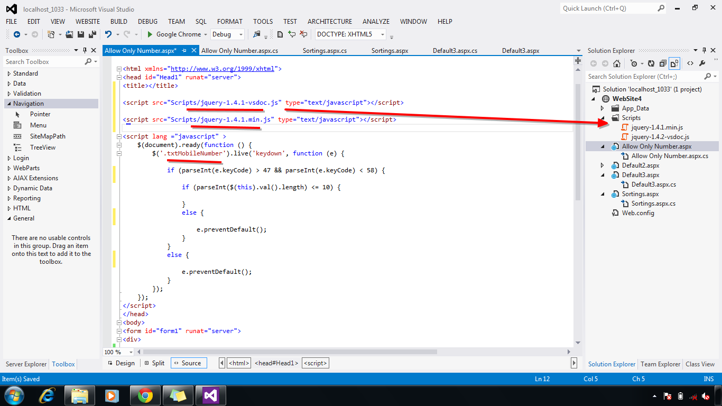Pin the Toolbox panel with Auto Hide

tap(85, 51)
